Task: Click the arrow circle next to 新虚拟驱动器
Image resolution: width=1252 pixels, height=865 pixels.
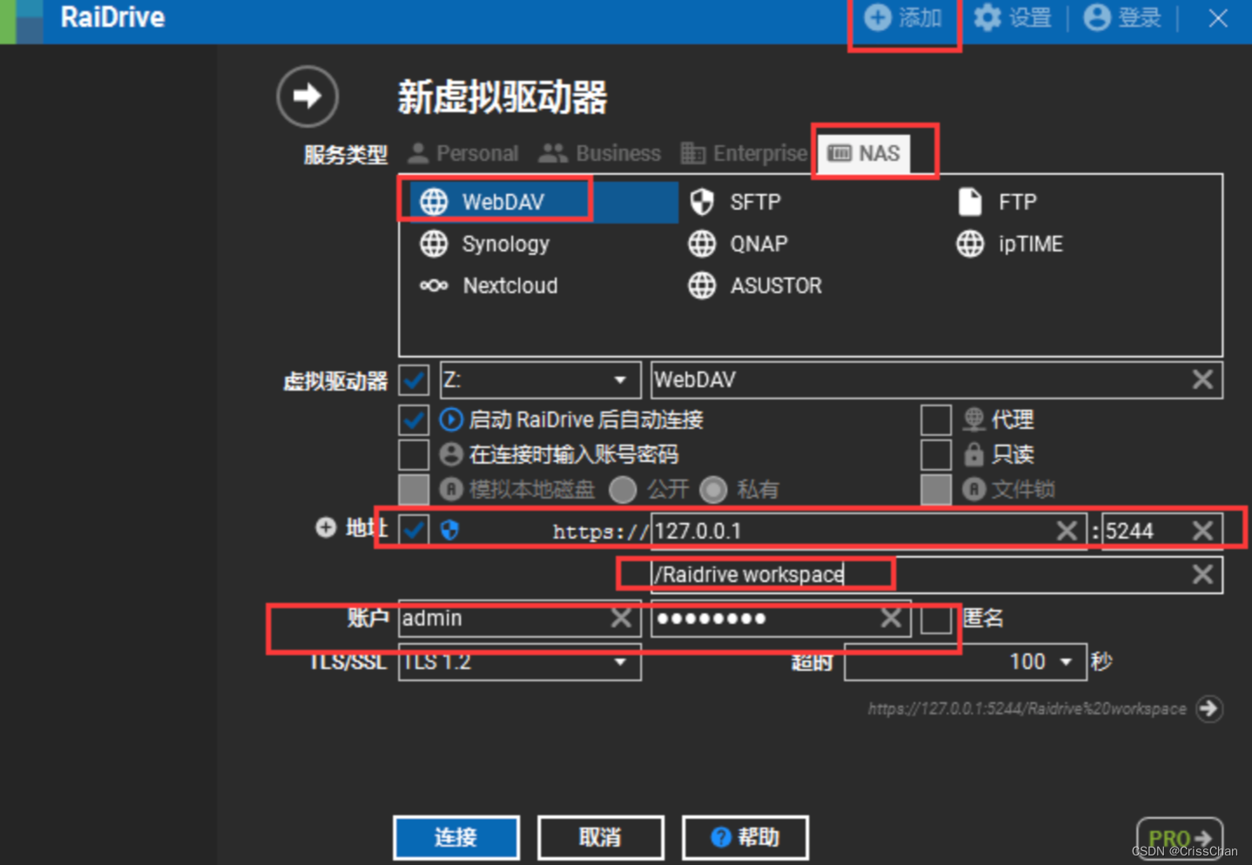Action: (307, 96)
